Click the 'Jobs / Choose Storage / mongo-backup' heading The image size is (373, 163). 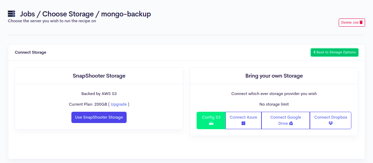pyautogui.click(x=85, y=14)
